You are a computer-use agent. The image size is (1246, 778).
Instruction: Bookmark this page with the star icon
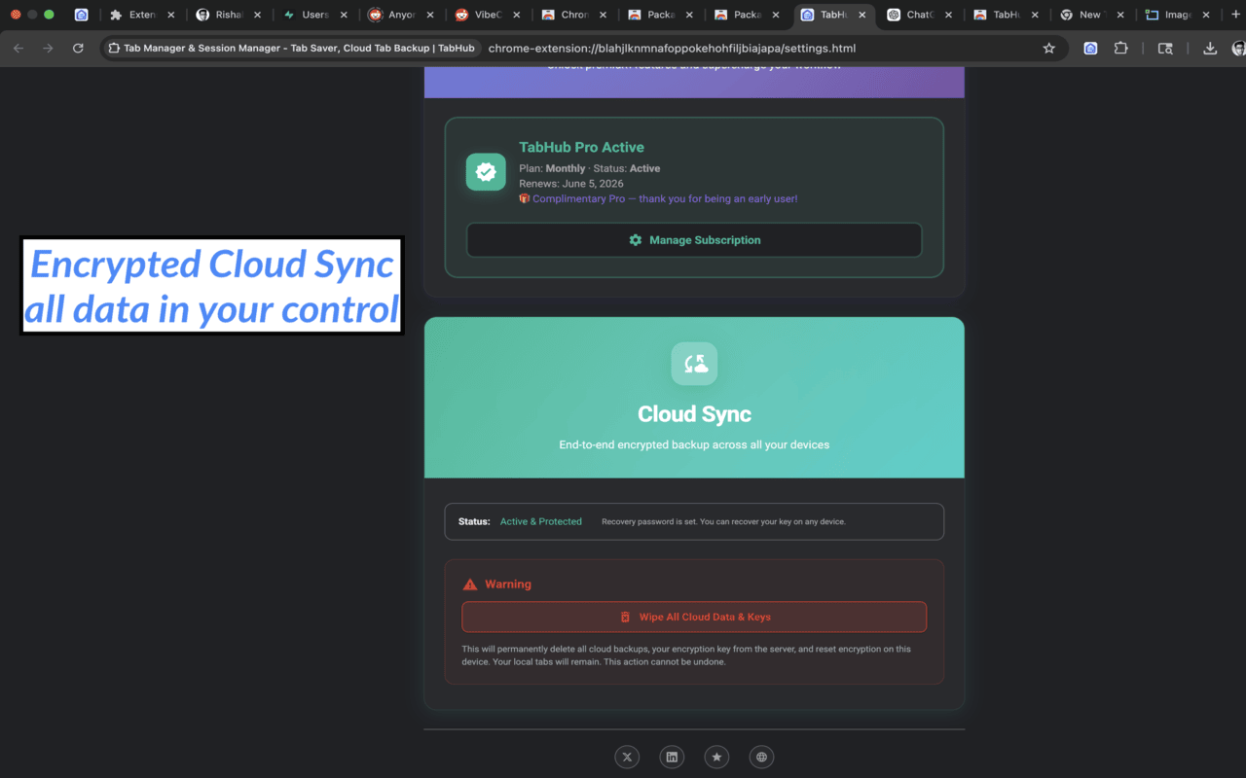pyautogui.click(x=1048, y=48)
